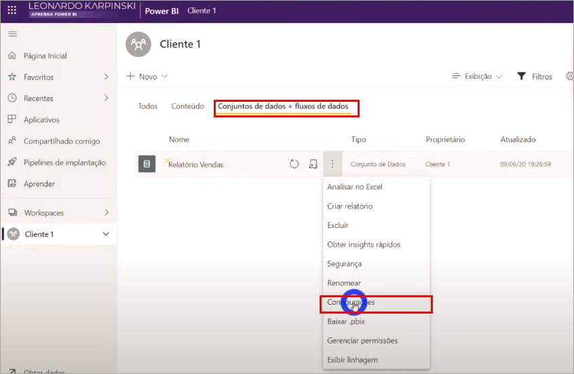The image size is (574, 374).
Task: Click the refresh now icon for Relatório Vendas
Action: (x=294, y=164)
